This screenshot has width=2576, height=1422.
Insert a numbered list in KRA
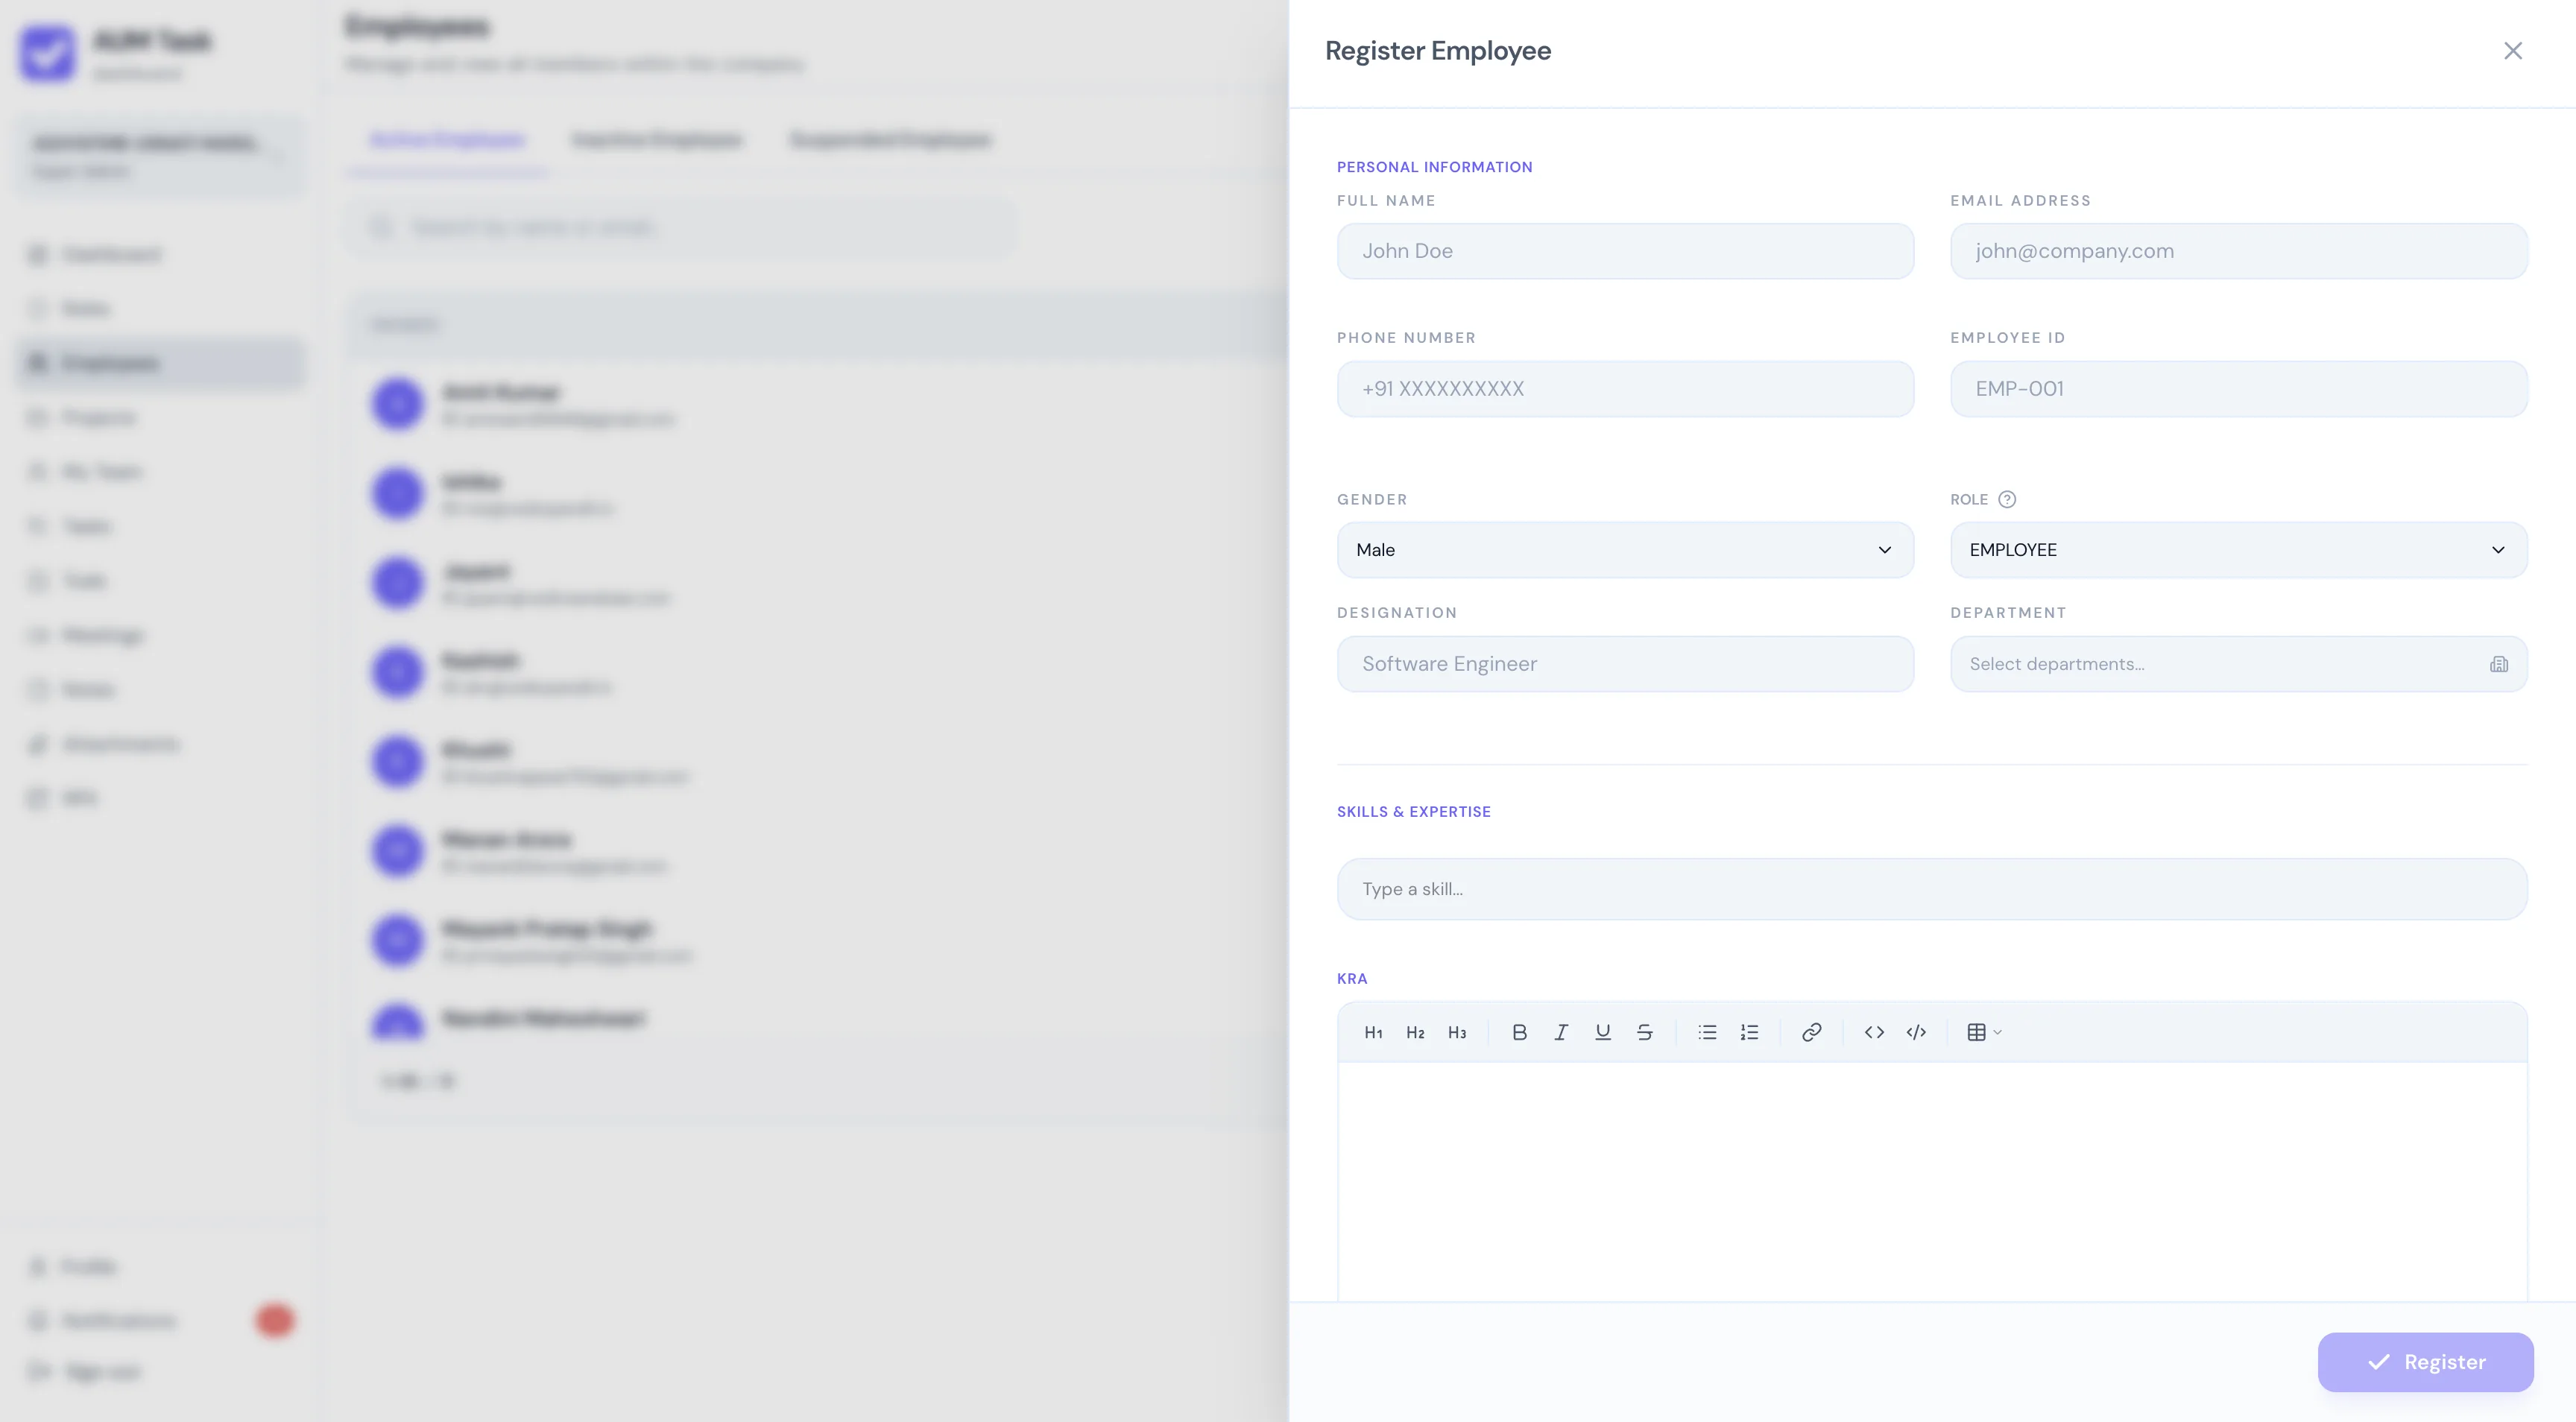click(1749, 1032)
